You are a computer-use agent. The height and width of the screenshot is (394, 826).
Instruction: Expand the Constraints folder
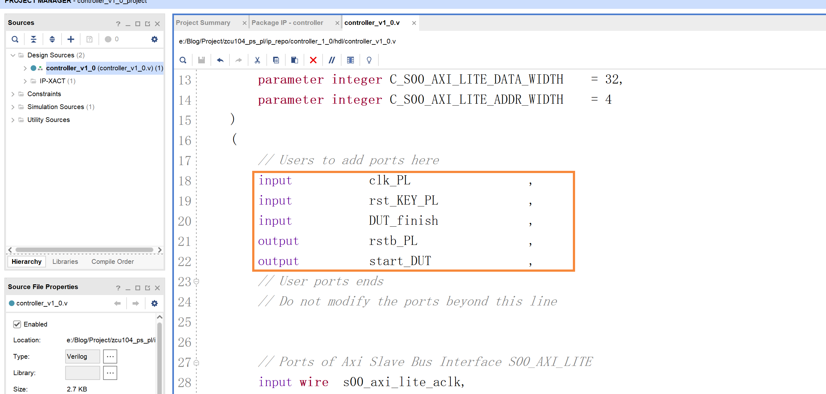click(x=13, y=94)
